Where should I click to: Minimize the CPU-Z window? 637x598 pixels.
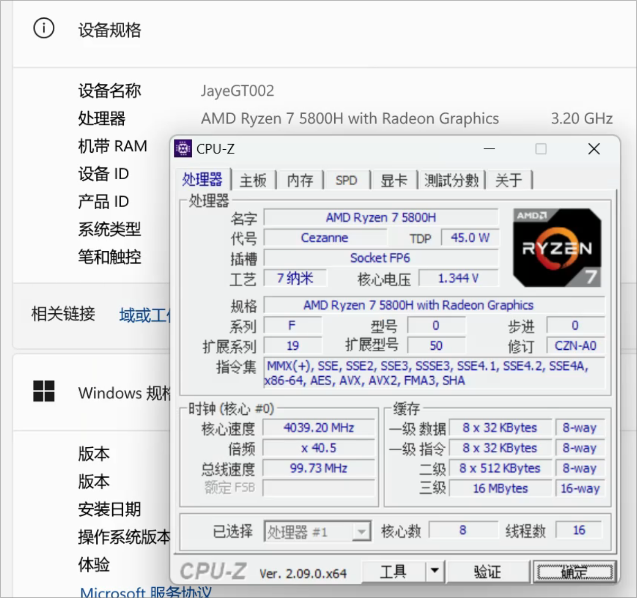pos(489,149)
